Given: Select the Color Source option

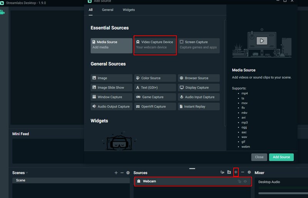Looking at the screenshot, I should coord(155,78).
